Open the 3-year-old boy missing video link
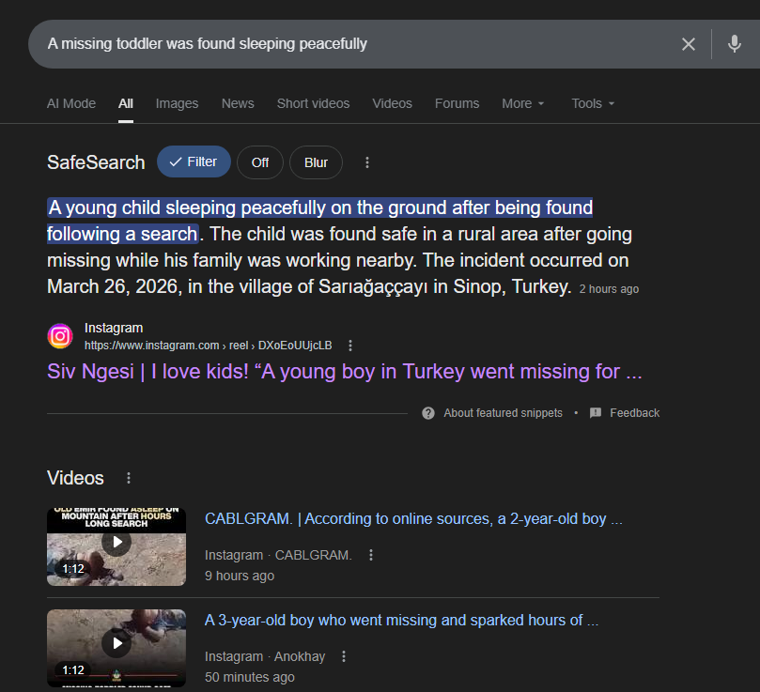 pos(401,621)
